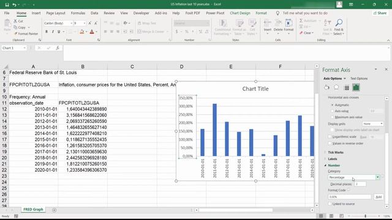Expand the Labels section
This screenshot has width=392, height=220.
click(x=333, y=159)
